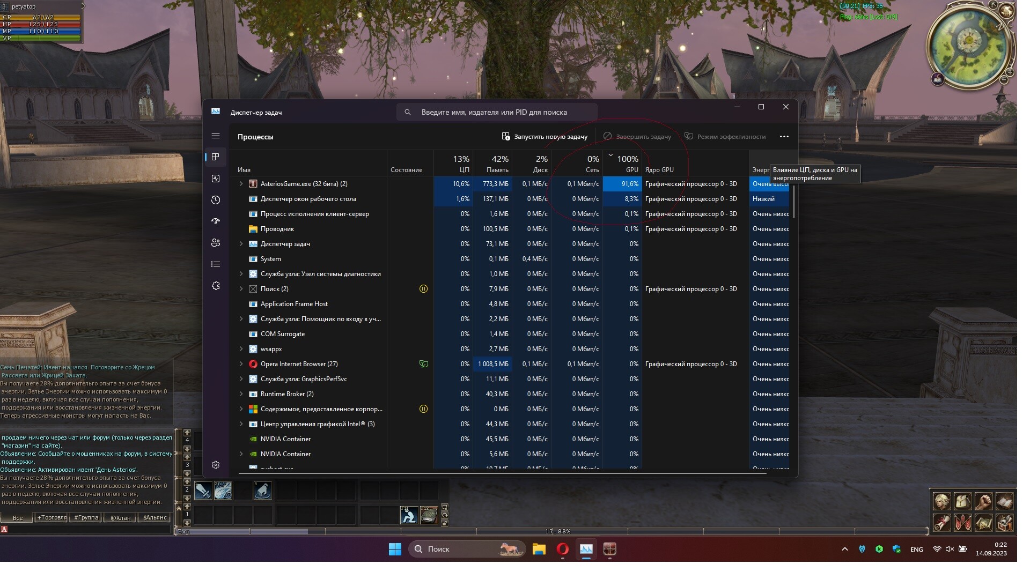
Task: Open Task Manager settings gear
Action: click(x=216, y=465)
